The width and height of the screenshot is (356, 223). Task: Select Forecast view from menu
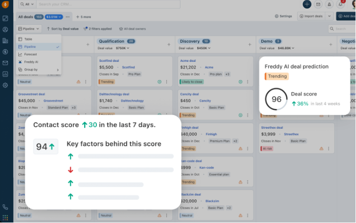pyautogui.click(x=30, y=54)
